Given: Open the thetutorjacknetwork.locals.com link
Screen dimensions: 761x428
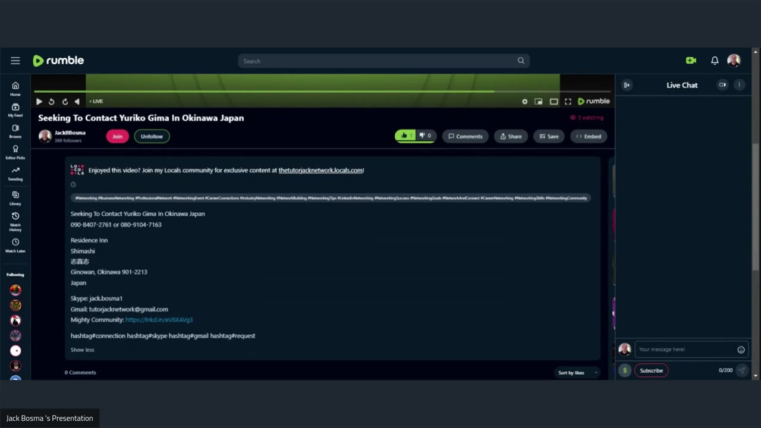Looking at the screenshot, I should (x=320, y=170).
